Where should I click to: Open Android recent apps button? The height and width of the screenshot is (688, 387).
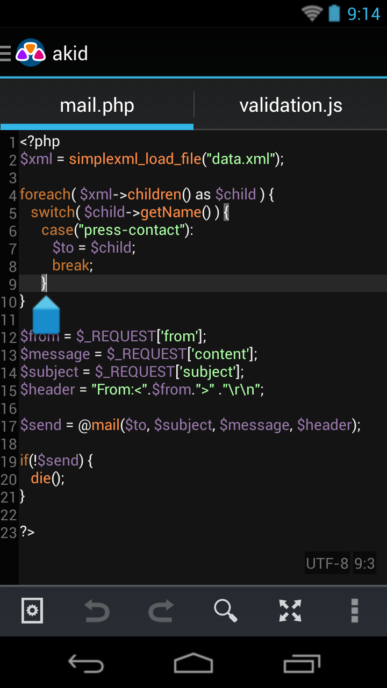click(x=302, y=663)
